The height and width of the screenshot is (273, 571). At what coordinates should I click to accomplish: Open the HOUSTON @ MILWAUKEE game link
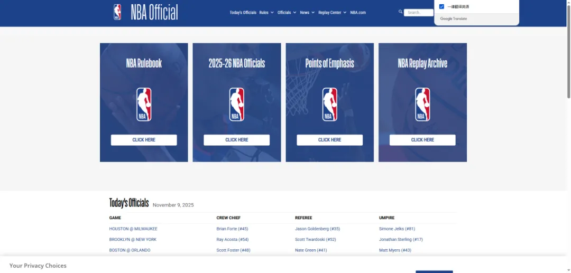click(x=133, y=229)
